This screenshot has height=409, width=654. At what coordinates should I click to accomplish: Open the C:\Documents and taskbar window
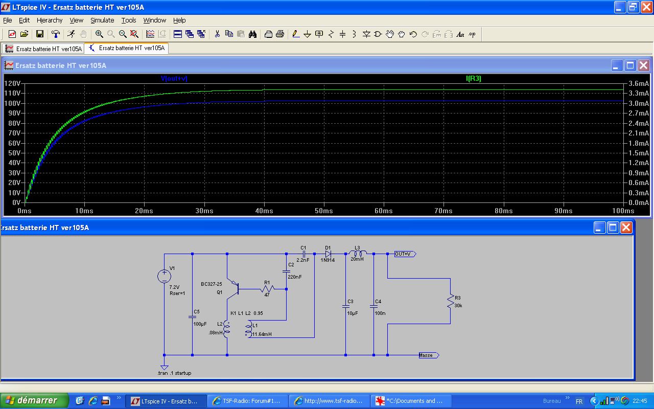click(x=411, y=401)
